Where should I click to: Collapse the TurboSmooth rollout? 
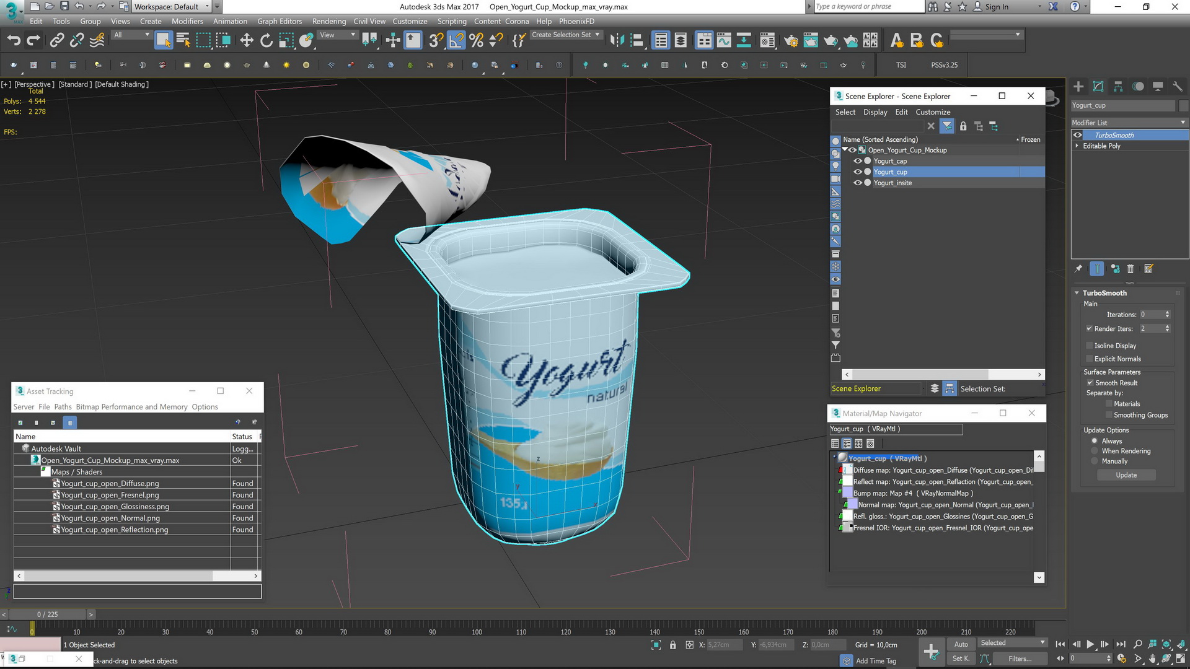tap(1077, 293)
